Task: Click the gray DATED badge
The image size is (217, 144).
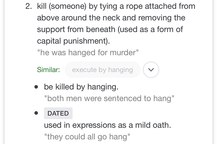Action: [x=58, y=113]
